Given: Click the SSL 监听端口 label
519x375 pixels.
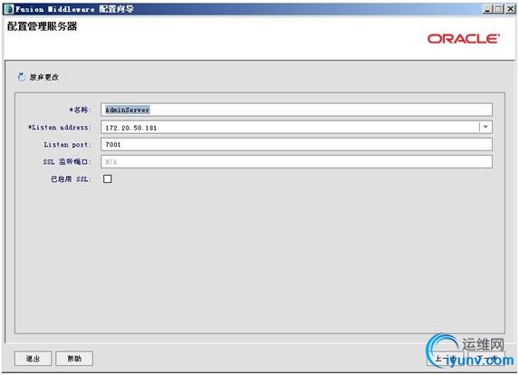Looking at the screenshot, I should (66, 162).
